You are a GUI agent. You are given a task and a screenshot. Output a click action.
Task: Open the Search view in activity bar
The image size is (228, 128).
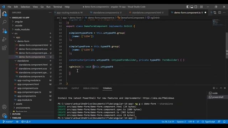[x=4, y=22]
